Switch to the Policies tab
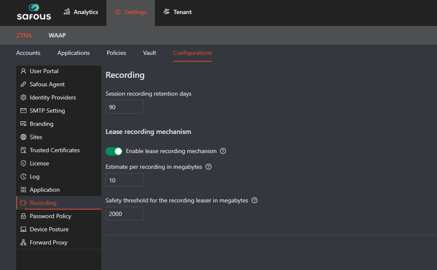The height and width of the screenshot is (270, 437). 116,53
